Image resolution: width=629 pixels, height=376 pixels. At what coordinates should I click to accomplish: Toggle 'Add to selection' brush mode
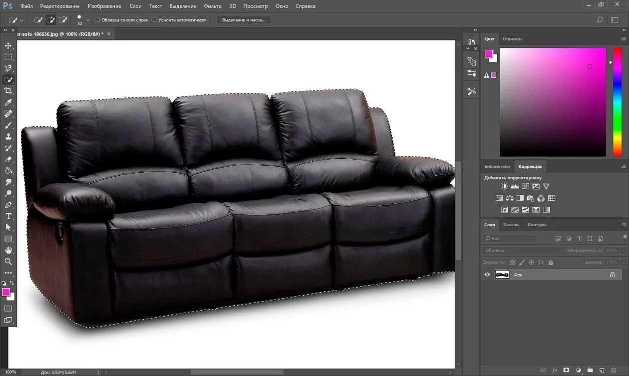(x=50, y=20)
